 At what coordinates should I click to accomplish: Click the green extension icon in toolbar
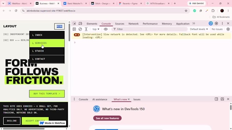[194, 11]
